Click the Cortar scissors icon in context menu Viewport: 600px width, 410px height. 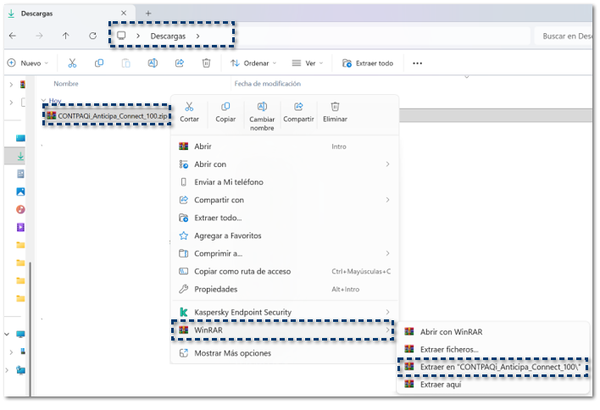click(x=189, y=107)
